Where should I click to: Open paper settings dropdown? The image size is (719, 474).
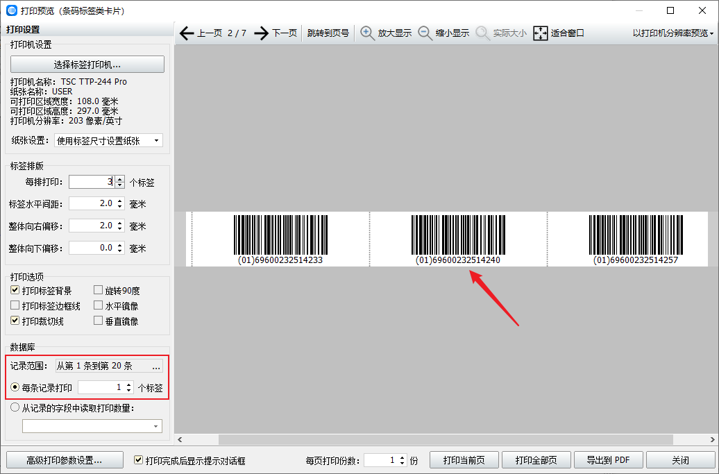pyautogui.click(x=108, y=141)
